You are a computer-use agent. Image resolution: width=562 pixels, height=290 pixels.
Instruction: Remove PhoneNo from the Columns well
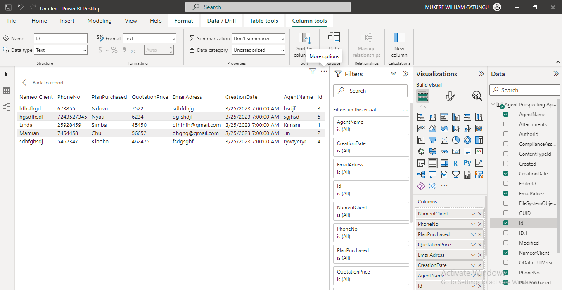click(x=480, y=224)
